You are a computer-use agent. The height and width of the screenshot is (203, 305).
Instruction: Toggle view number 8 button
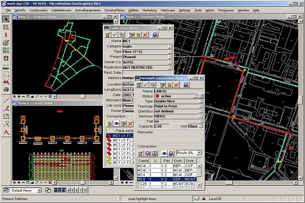coord(85,190)
